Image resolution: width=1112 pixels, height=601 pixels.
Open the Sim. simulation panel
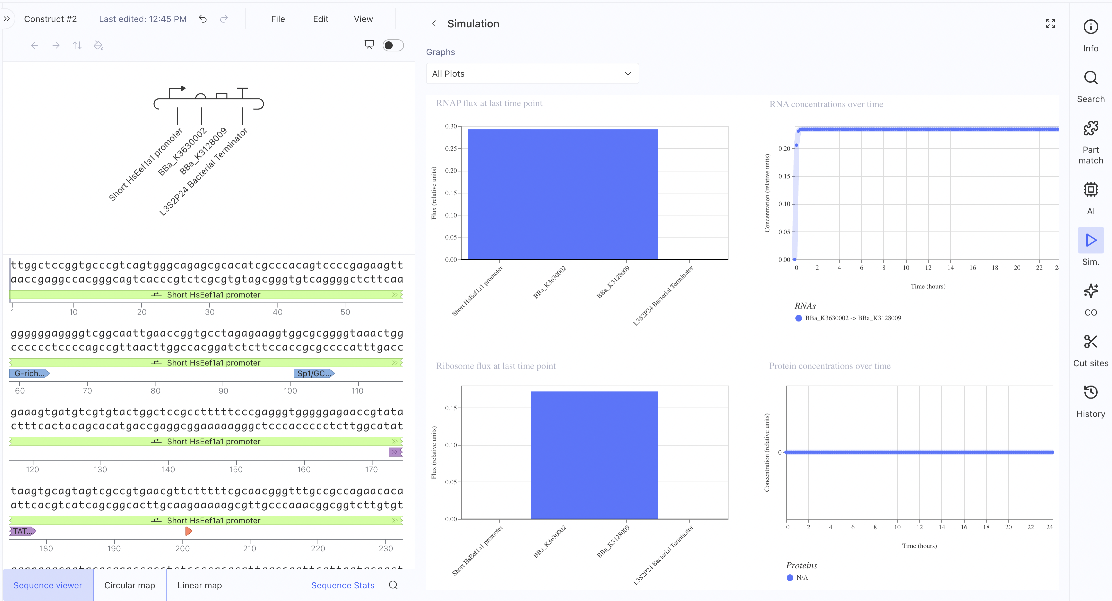pyautogui.click(x=1090, y=247)
